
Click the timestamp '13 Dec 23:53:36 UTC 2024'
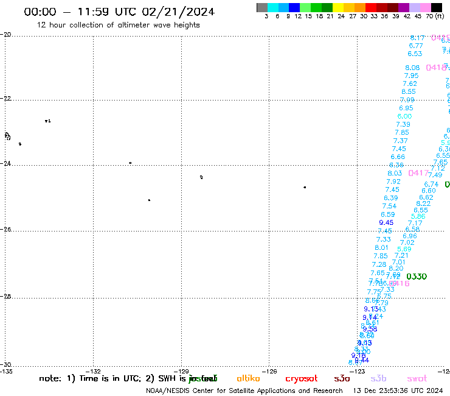click(x=398, y=391)
